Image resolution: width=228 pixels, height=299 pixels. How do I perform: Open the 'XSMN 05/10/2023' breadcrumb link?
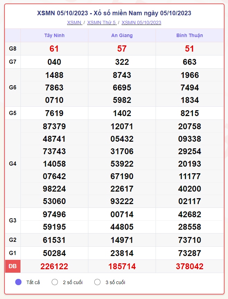141,23
